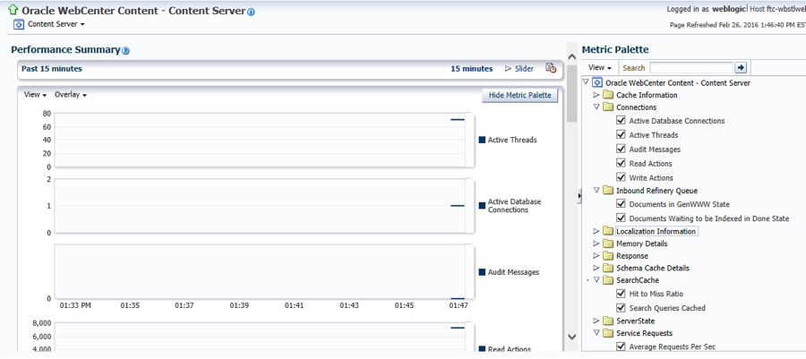Click the Search go arrow button
The image size is (806, 359).
click(x=741, y=68)
